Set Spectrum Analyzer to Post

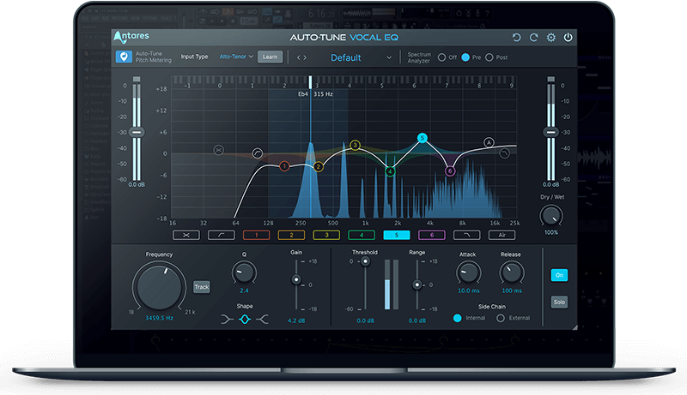[x=489, y=57]
